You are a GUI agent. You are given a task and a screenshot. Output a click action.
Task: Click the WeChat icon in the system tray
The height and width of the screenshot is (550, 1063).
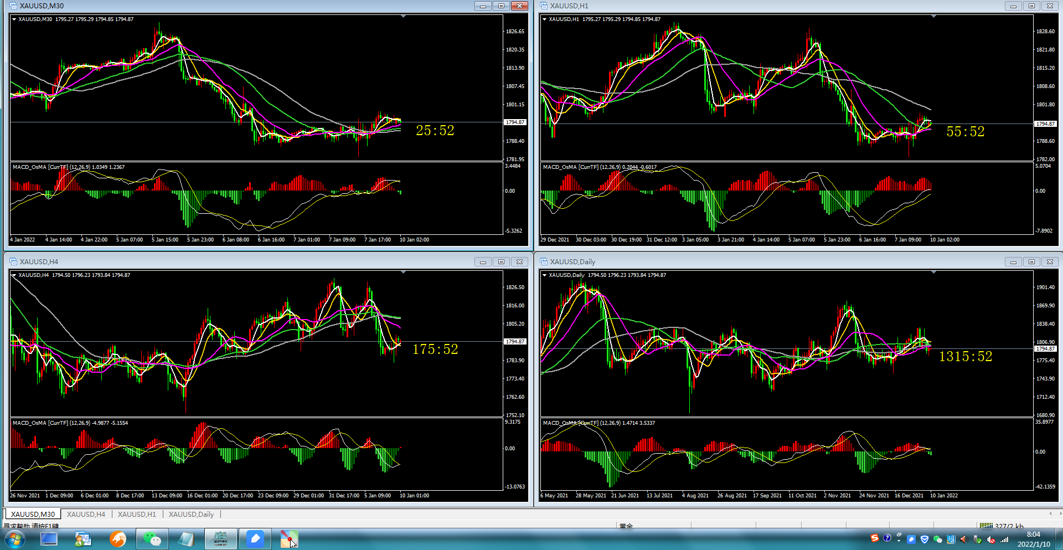tap(937, 539)
